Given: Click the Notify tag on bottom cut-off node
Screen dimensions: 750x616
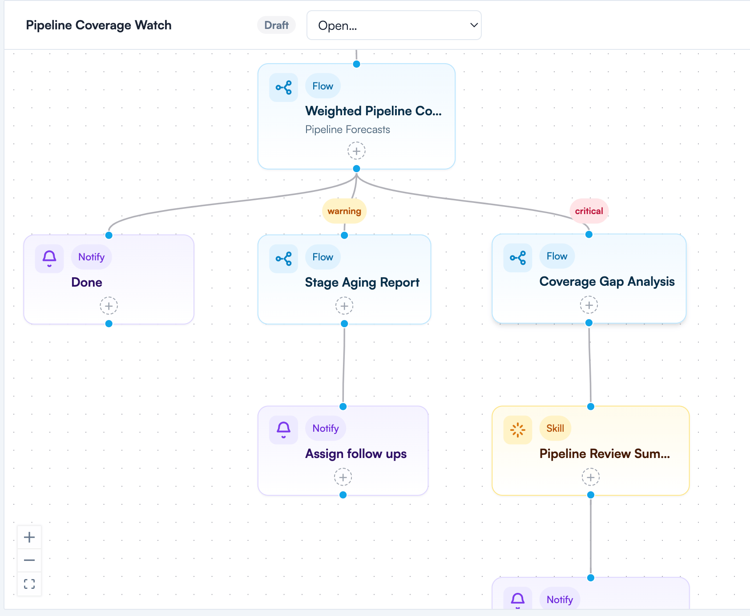Looking at the screenshot, I should pyautogui.click(x=560, y=599).
